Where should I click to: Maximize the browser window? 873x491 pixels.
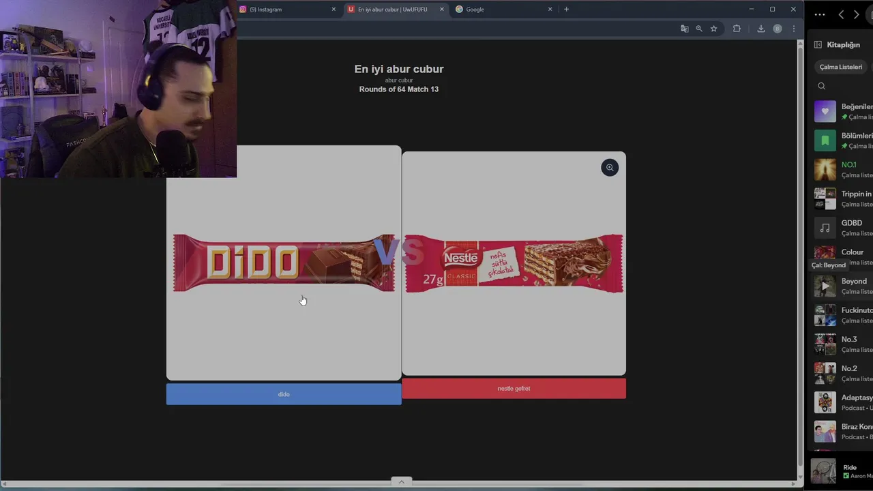(772, 10)
